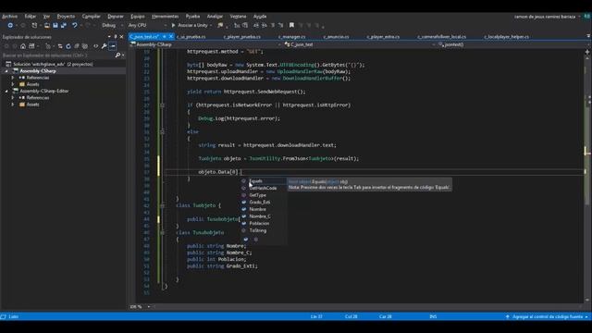
Task: Switch to the c_ui_prueba.cs tab
Action: tap(191, 37)
